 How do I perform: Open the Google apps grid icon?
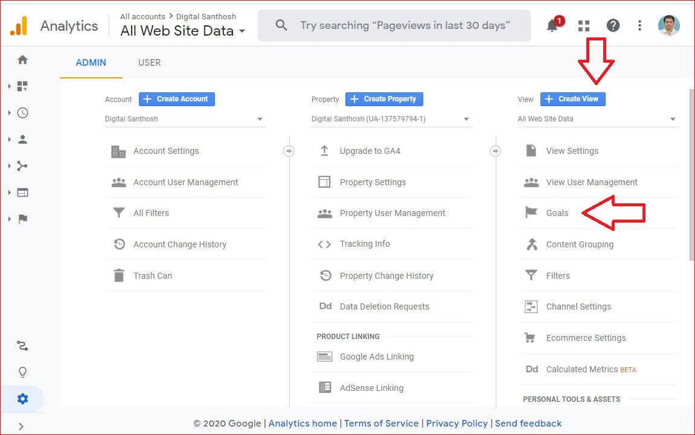(584, 26)
